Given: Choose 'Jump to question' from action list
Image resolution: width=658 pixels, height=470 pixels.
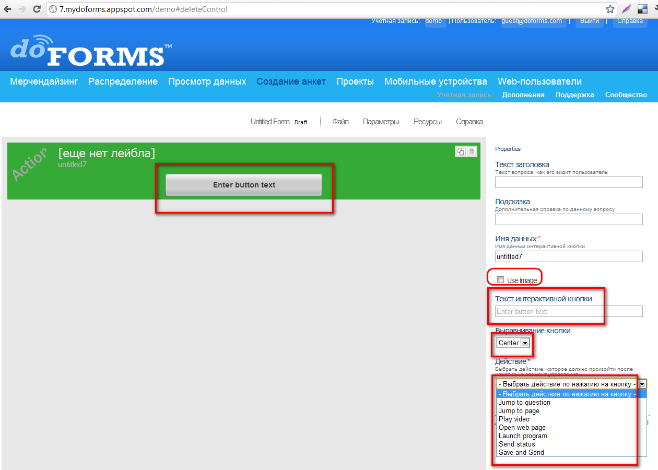Looking at the screenshot, I should (x=524, y=403).
